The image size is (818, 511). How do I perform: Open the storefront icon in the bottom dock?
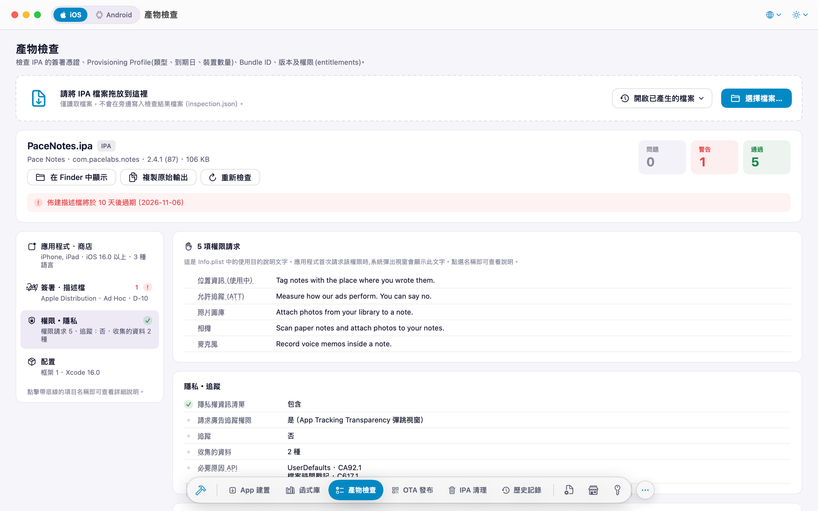593,490
